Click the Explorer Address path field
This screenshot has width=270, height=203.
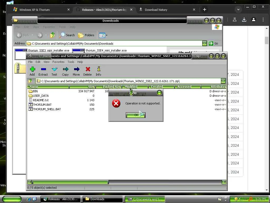(x=114, y=44)
